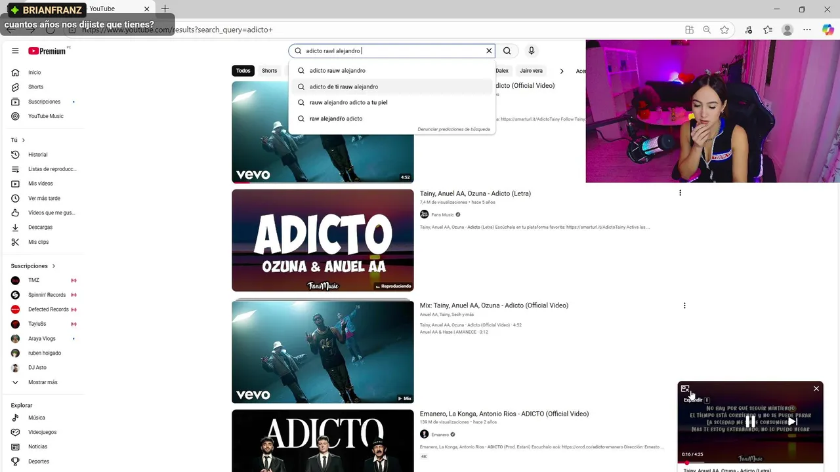Open Deportes in Explorar
840x472 pixels.
point(42,462)
